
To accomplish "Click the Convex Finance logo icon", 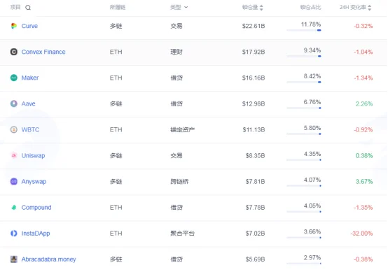I will tap(14, 52).
